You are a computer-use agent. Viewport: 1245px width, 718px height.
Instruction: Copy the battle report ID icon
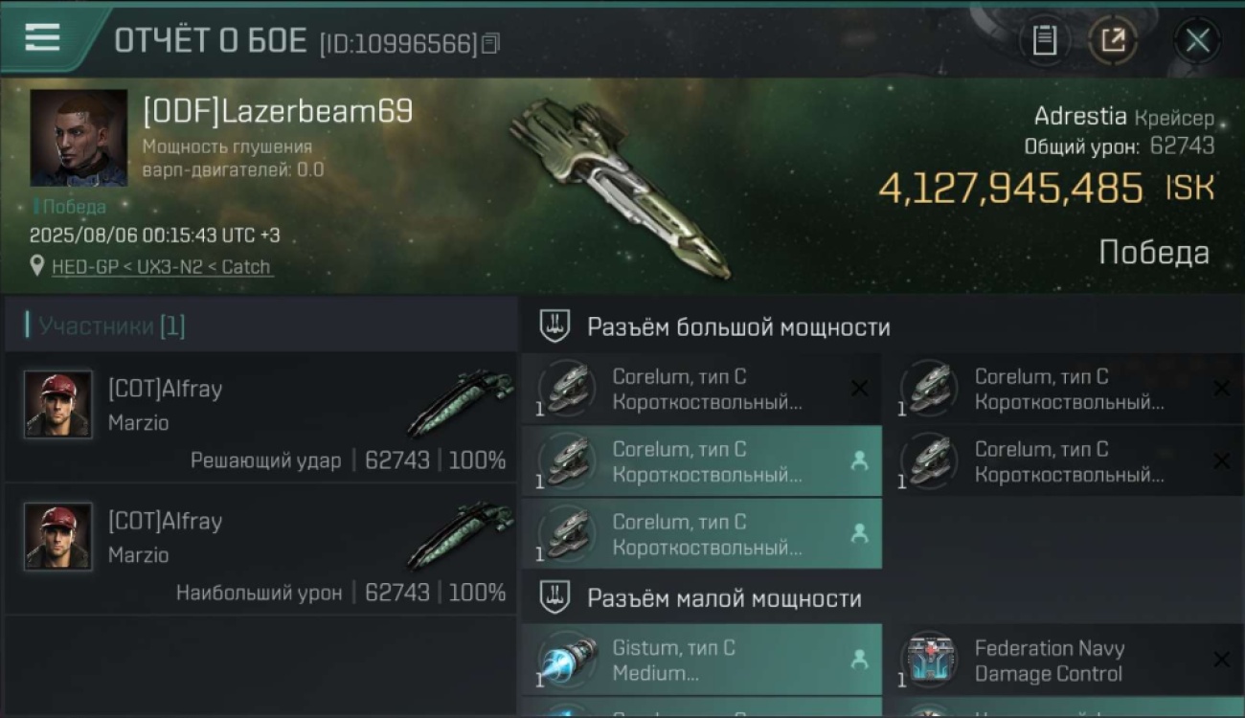click(x=490, y=43)
